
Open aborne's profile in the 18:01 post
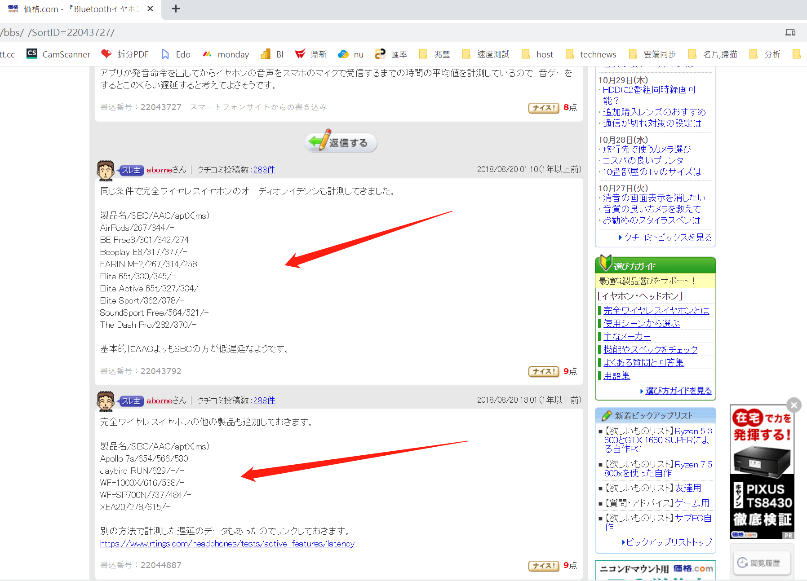(x=159, y=401)
